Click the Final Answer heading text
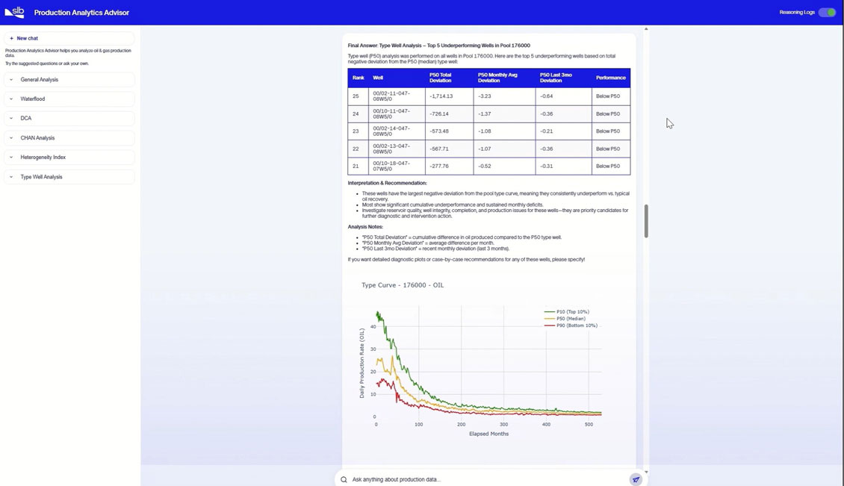 438,46
